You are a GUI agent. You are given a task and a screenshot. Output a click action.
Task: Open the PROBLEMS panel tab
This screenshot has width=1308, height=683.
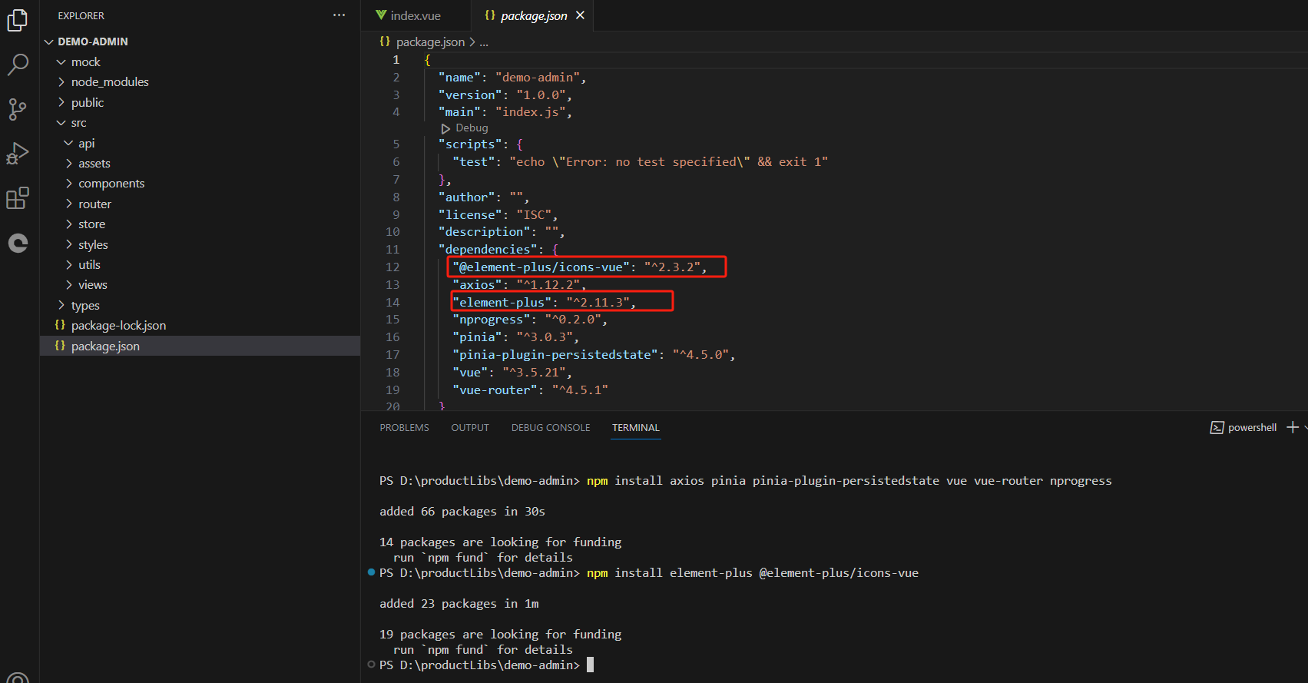click(x=404, y=427)
